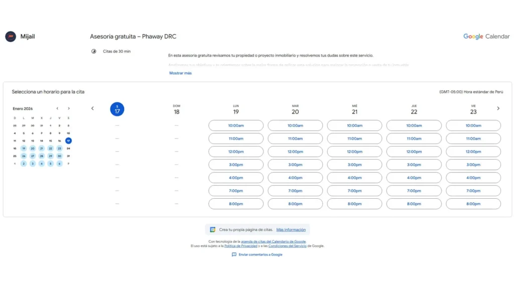Click the calendar icon beside 'Crea tu propia página'
This screenshot has height=289, width=514.
[213, 230]
